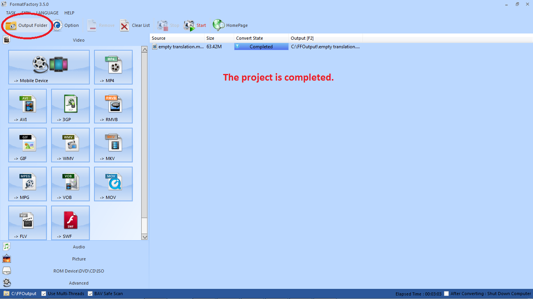Select the Mobile Device conversion tile
Viewport: 533px width, 299px height.
(49, 67)
